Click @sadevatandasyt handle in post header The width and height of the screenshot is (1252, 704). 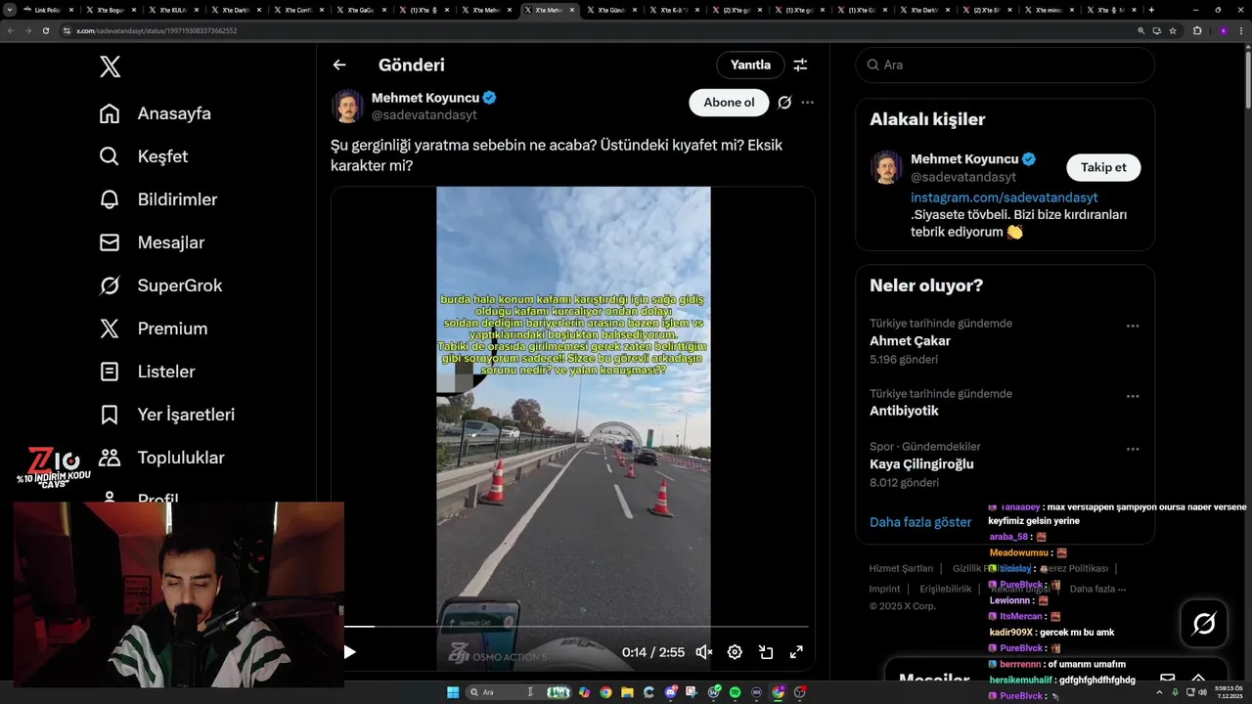[x=425, y=115]
